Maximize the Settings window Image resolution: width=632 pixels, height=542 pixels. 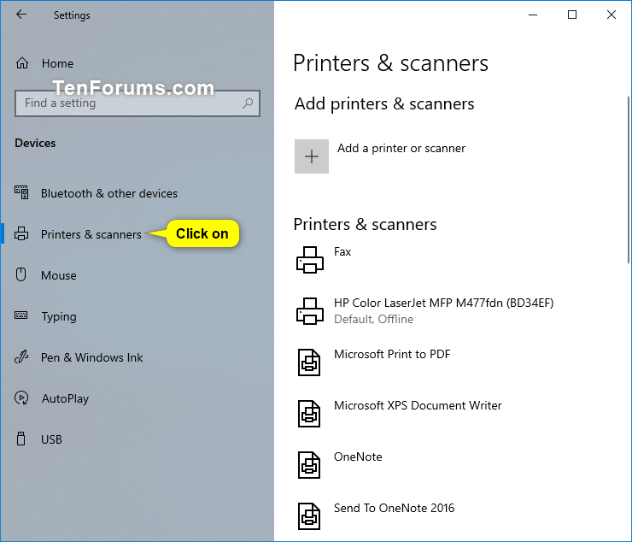coord(572,15)
